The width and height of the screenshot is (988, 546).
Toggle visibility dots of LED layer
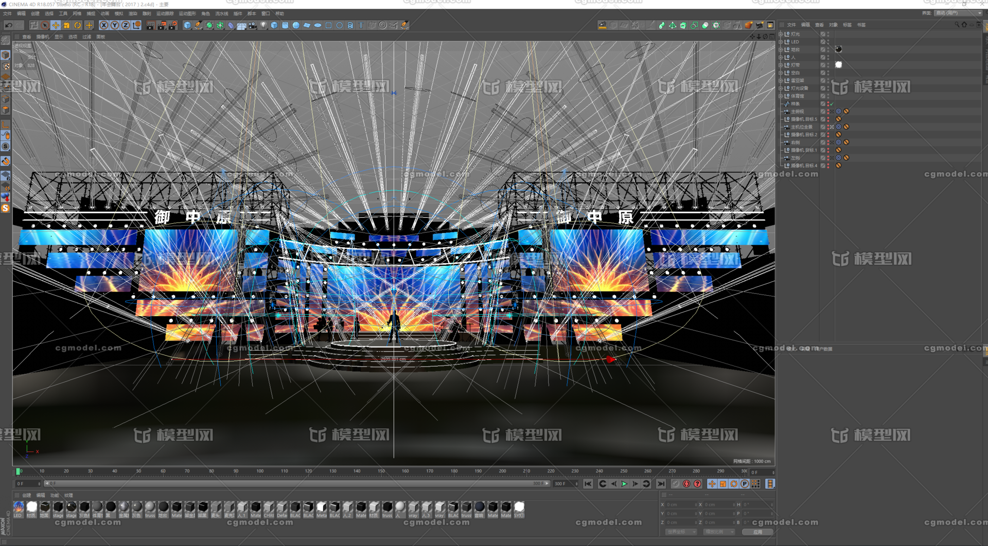click(828, 42)
